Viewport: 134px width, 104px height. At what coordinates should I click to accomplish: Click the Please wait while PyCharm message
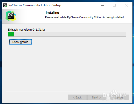85,17
